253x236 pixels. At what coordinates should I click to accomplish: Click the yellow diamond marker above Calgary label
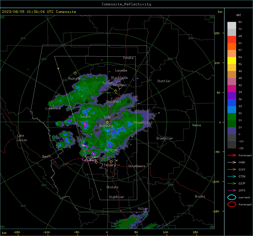click(111, 162)
